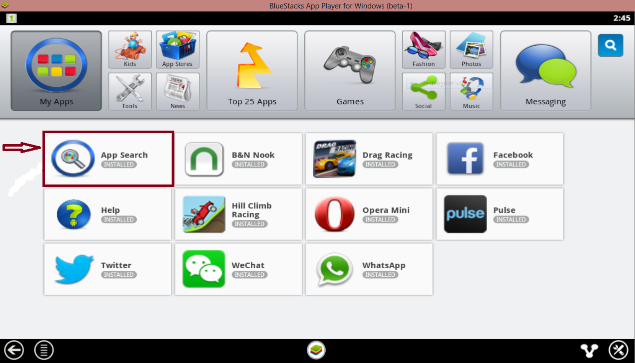Open the News category
635x363 pixels.
click(177, 92)
